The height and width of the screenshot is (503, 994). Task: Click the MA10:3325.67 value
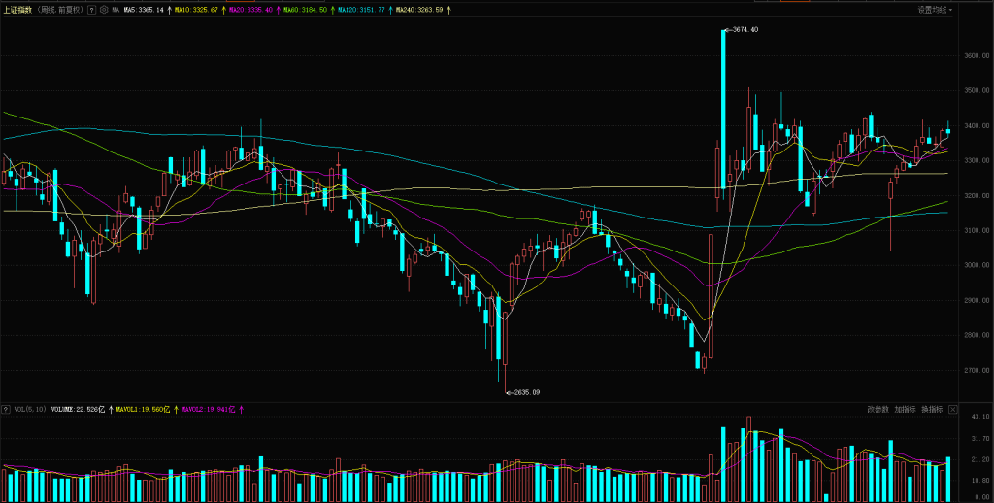198,10
